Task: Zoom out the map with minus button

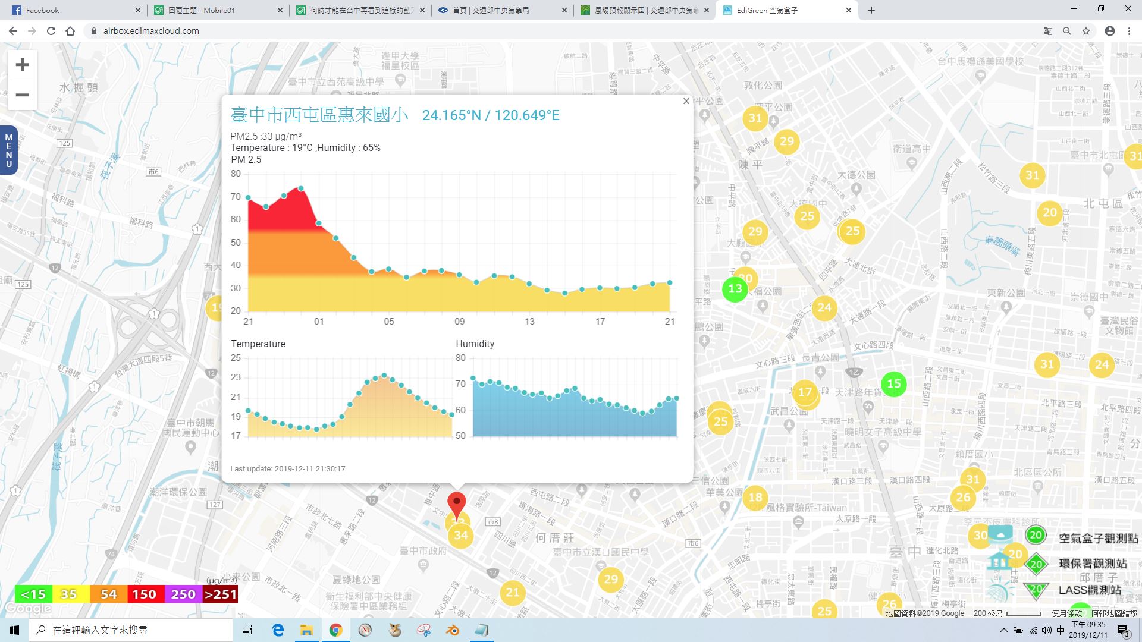Action: tap(22, 95)
